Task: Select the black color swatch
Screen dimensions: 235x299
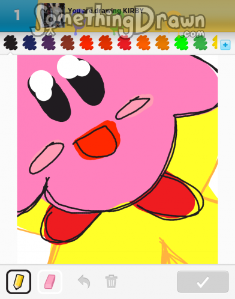Action: pos(10,43)
